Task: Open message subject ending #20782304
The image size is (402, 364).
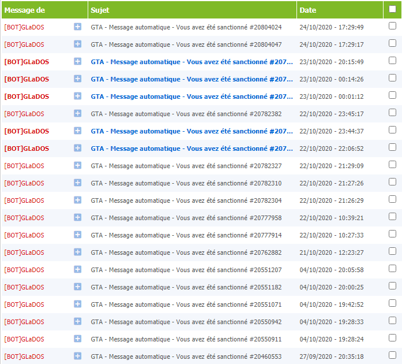Action: pyautogui.click(x=186, y=200)
